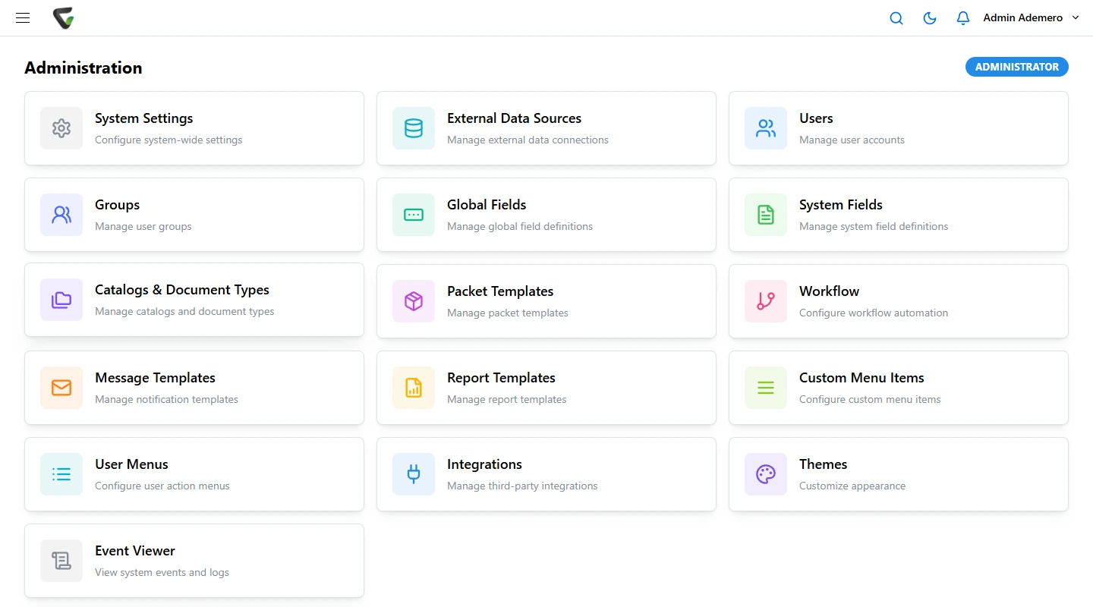Viewport: 1093px width, 607px height.
Task: Click the Administration page heading
Action: point(83,68)
